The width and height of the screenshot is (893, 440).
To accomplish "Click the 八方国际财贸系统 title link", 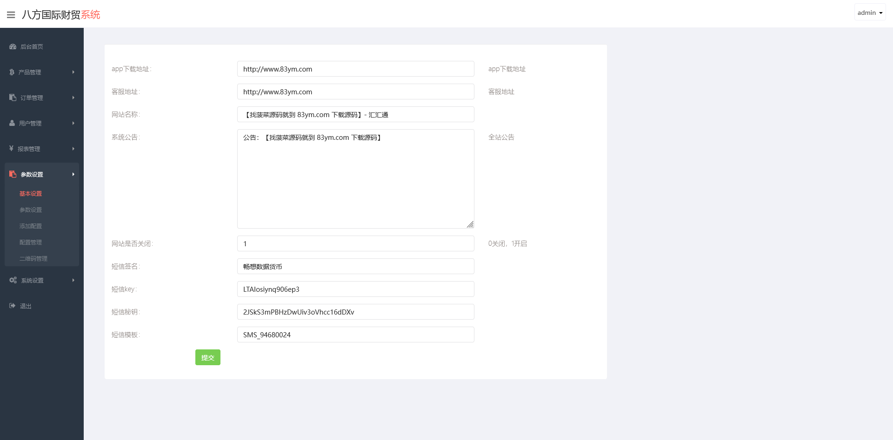I will click(x=61, y=15).
